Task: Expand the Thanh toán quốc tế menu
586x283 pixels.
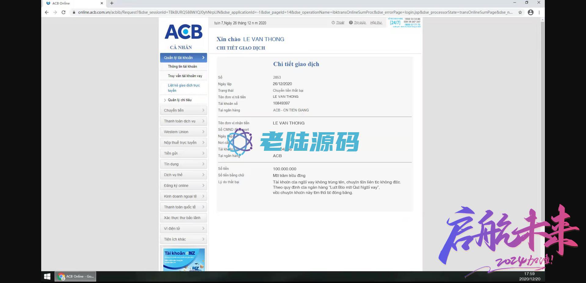Action: click(x=183, y=207)
